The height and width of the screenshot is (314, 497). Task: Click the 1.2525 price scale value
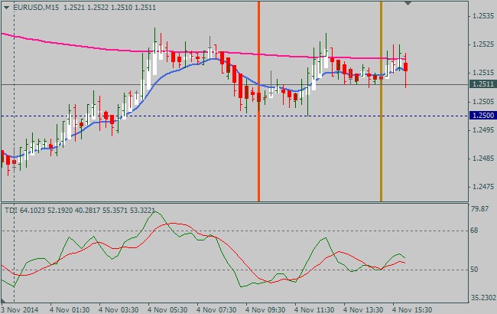pyautogui.click(x=483, y=44)
